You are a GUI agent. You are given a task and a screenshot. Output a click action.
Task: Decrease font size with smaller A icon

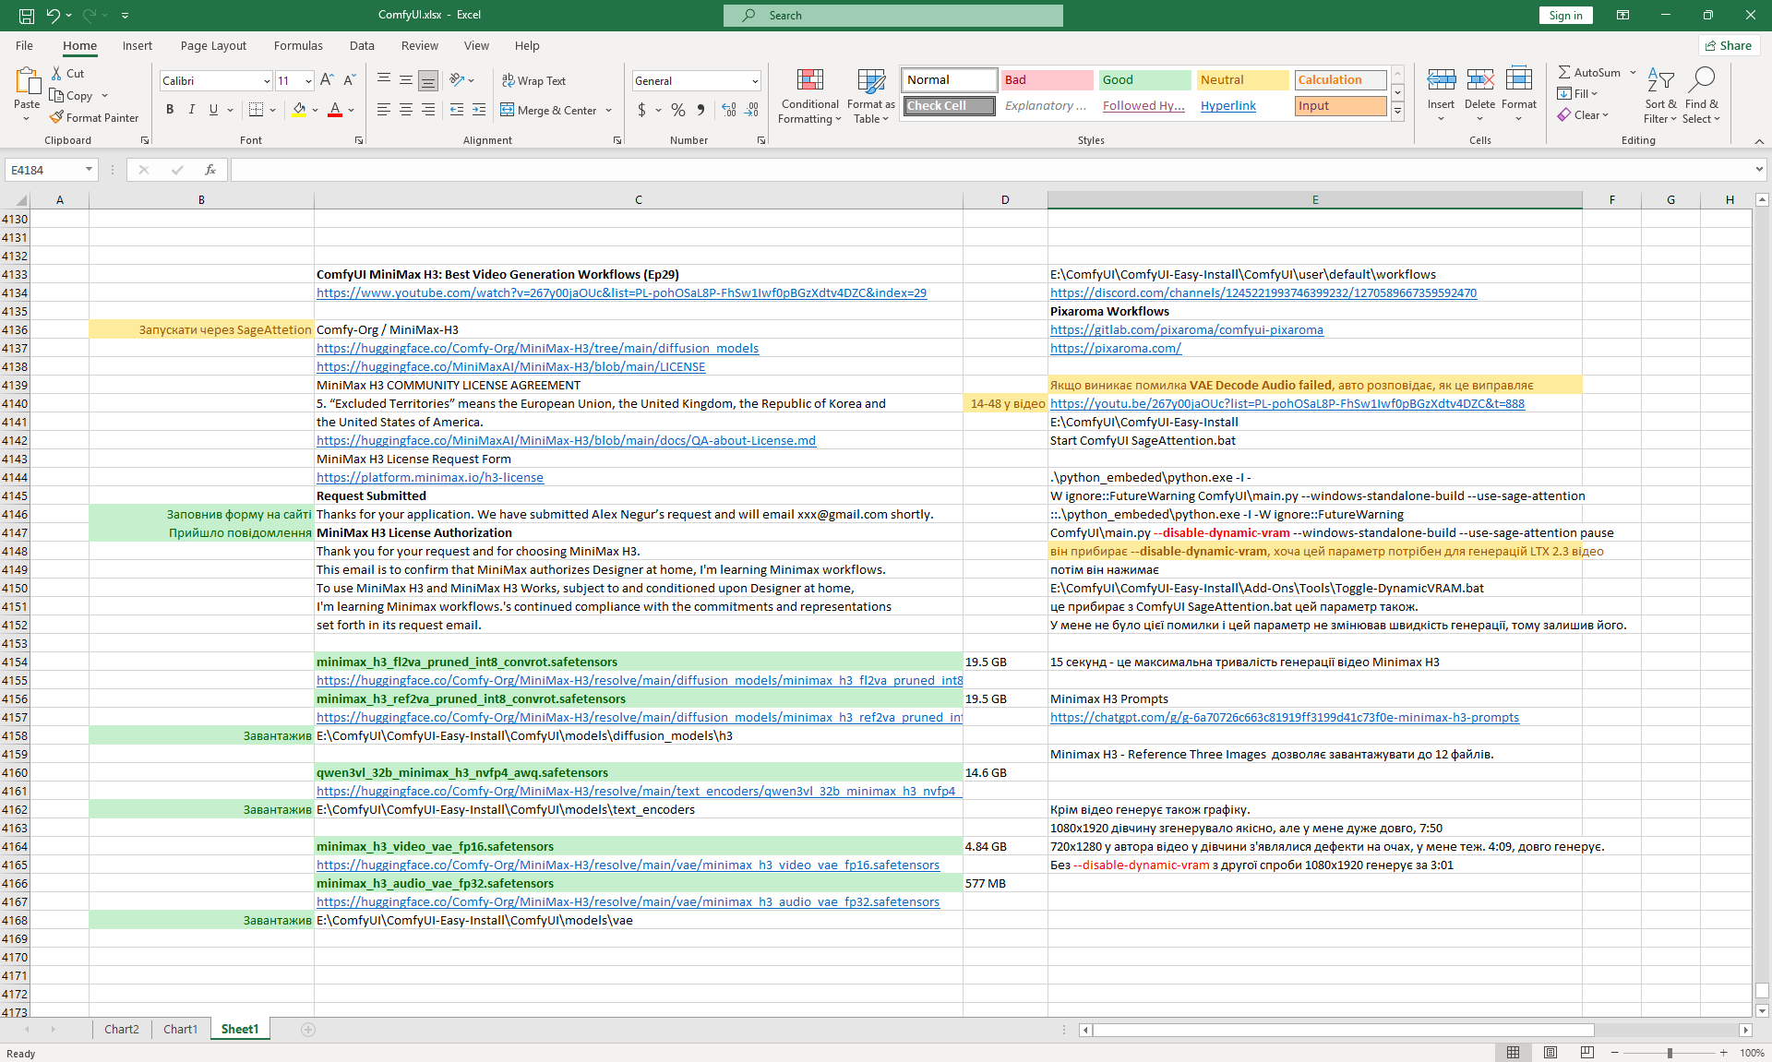(x=349, y=81)
